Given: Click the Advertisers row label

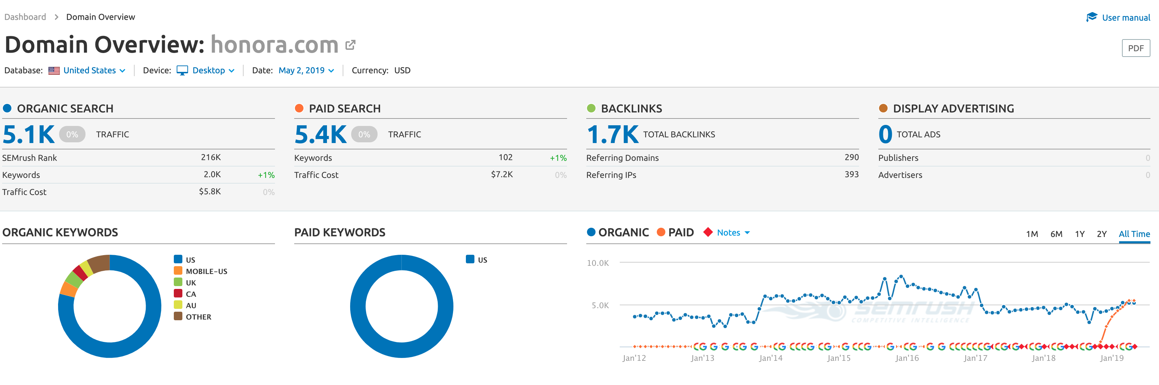Looking at the screenshot, I should (900, 175).
